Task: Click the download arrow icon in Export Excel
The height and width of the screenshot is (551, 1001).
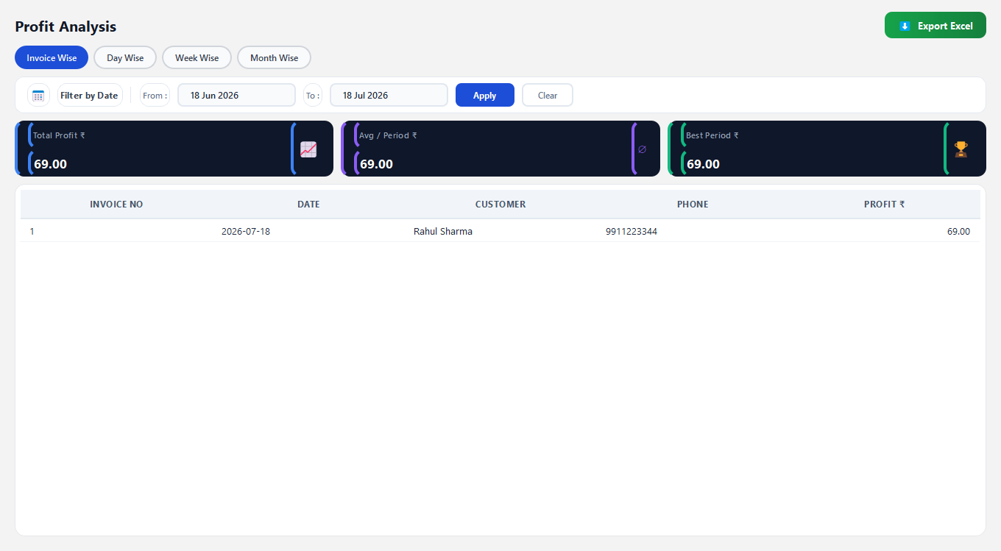Action: click(x=905, y=26)
